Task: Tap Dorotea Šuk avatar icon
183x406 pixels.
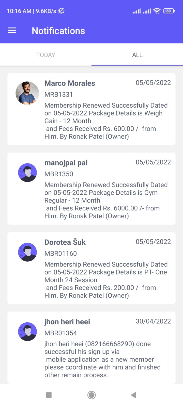Action: (27, 252)
